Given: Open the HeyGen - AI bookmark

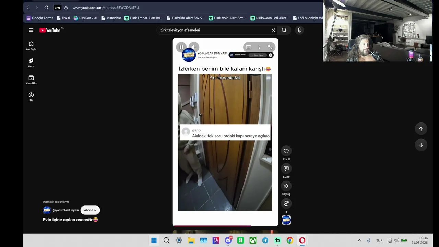Looking at the screenshot, I should click(85, 18).
